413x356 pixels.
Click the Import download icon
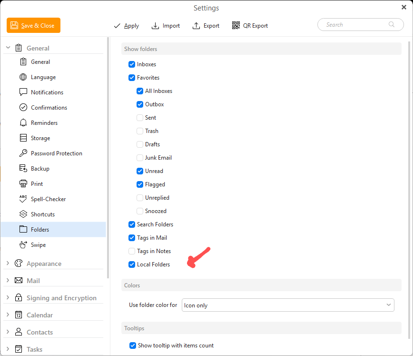[x=155, y=26]
